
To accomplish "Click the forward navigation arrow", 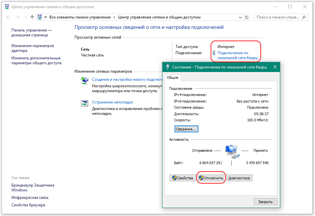I will 18,17.
